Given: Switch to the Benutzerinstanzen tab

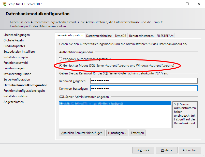Looking at the screenshot, I should [141, 36].
